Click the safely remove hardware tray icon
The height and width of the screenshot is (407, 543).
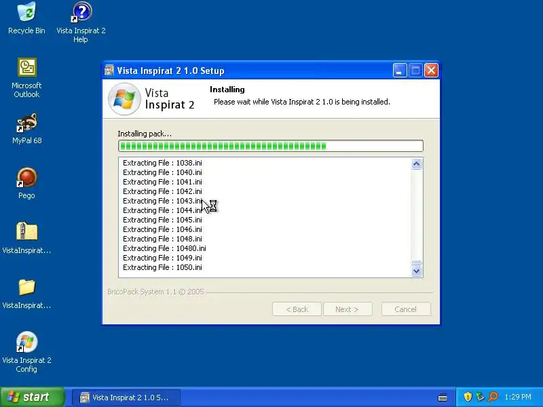pyautogui.click(x=480, y=397)
